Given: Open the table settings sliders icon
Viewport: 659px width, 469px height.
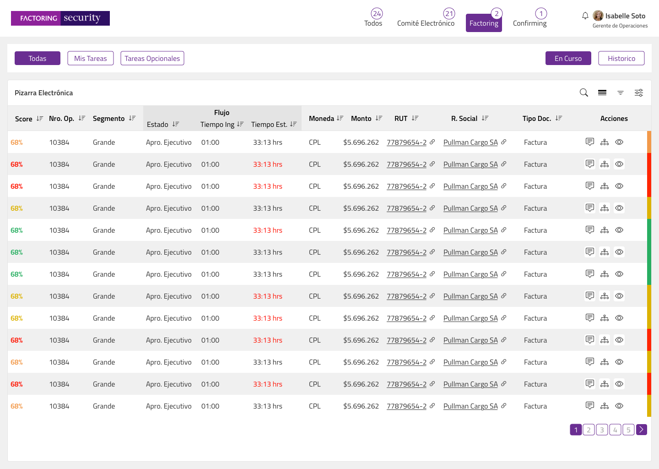Looking at the screenshot, I should coord(638,93).
